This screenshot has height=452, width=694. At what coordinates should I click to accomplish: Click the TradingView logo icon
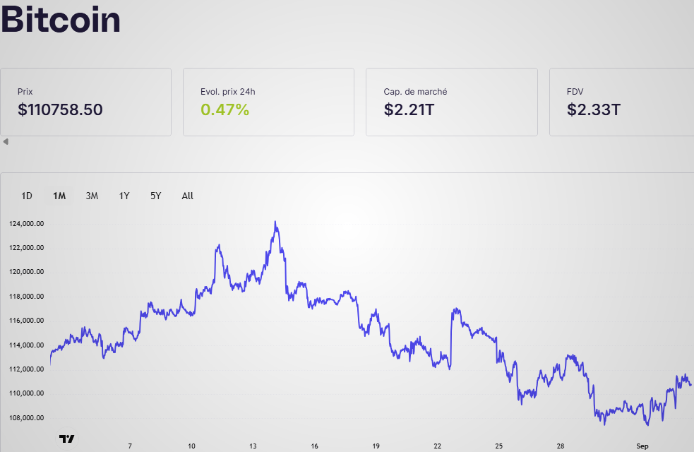pyautogui.click(x=67, y=439)
